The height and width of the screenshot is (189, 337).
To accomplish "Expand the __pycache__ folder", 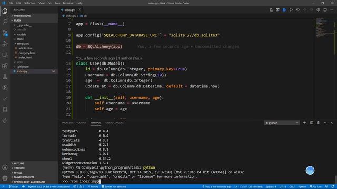I will point(34,25).
